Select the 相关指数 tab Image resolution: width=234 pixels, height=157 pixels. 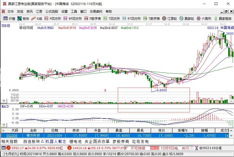10,141
